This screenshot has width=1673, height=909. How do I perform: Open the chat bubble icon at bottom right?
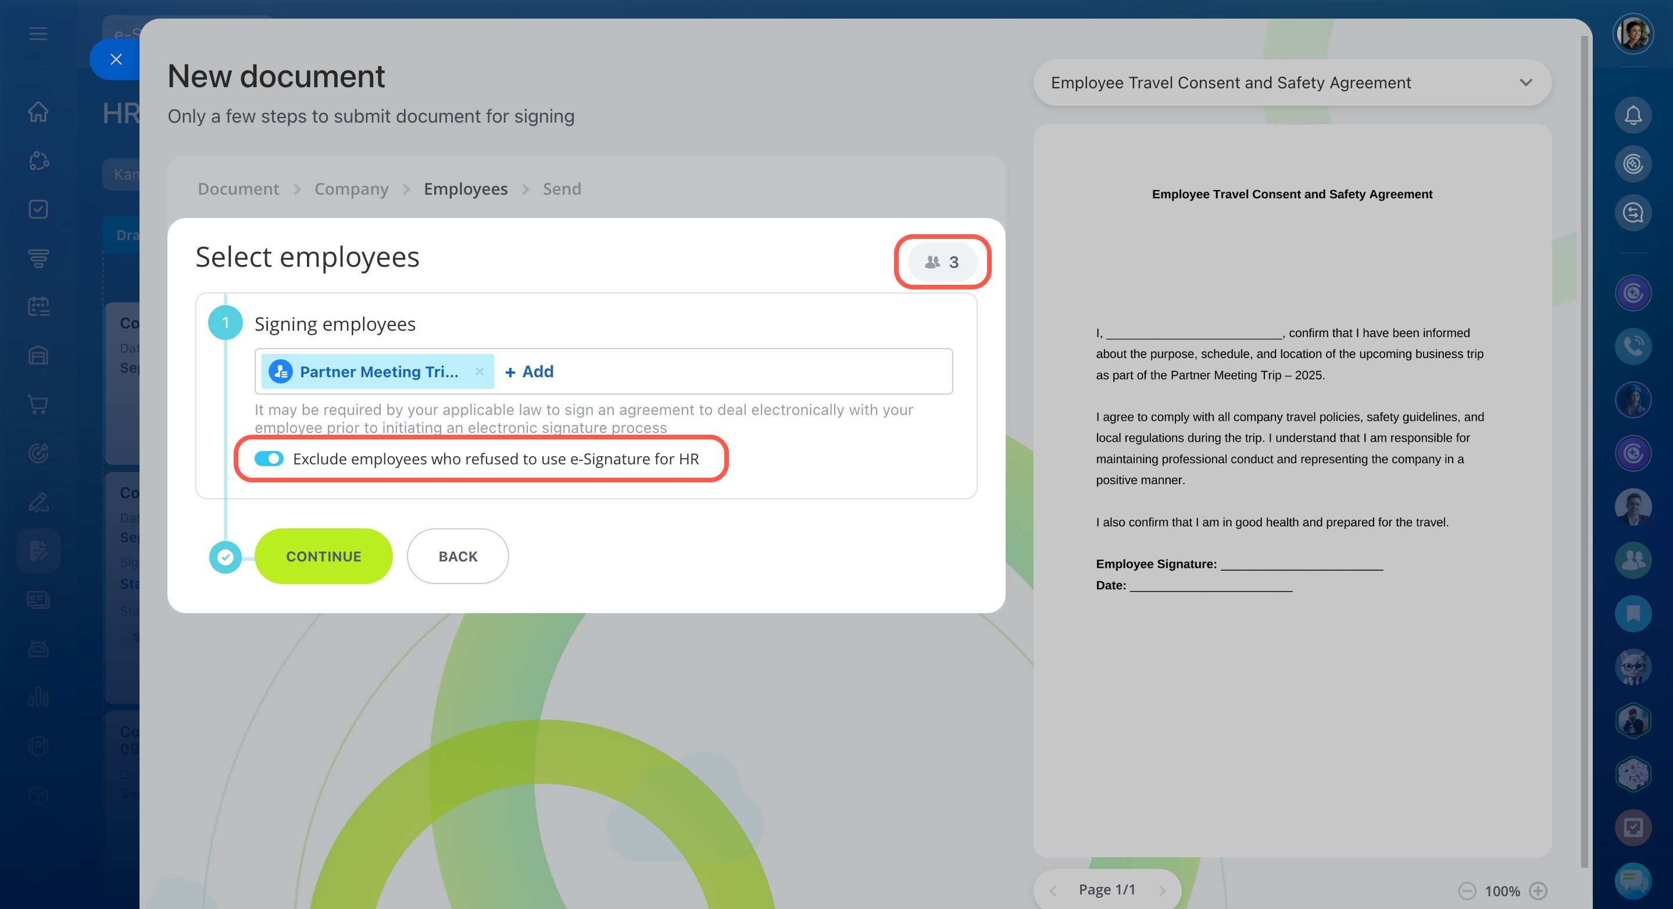click(1632, 881)
